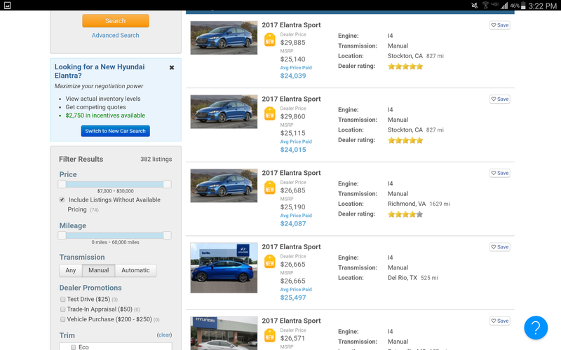
Task: Click dealer rating stars of $29,885 listing
Action: pos(405,66)
